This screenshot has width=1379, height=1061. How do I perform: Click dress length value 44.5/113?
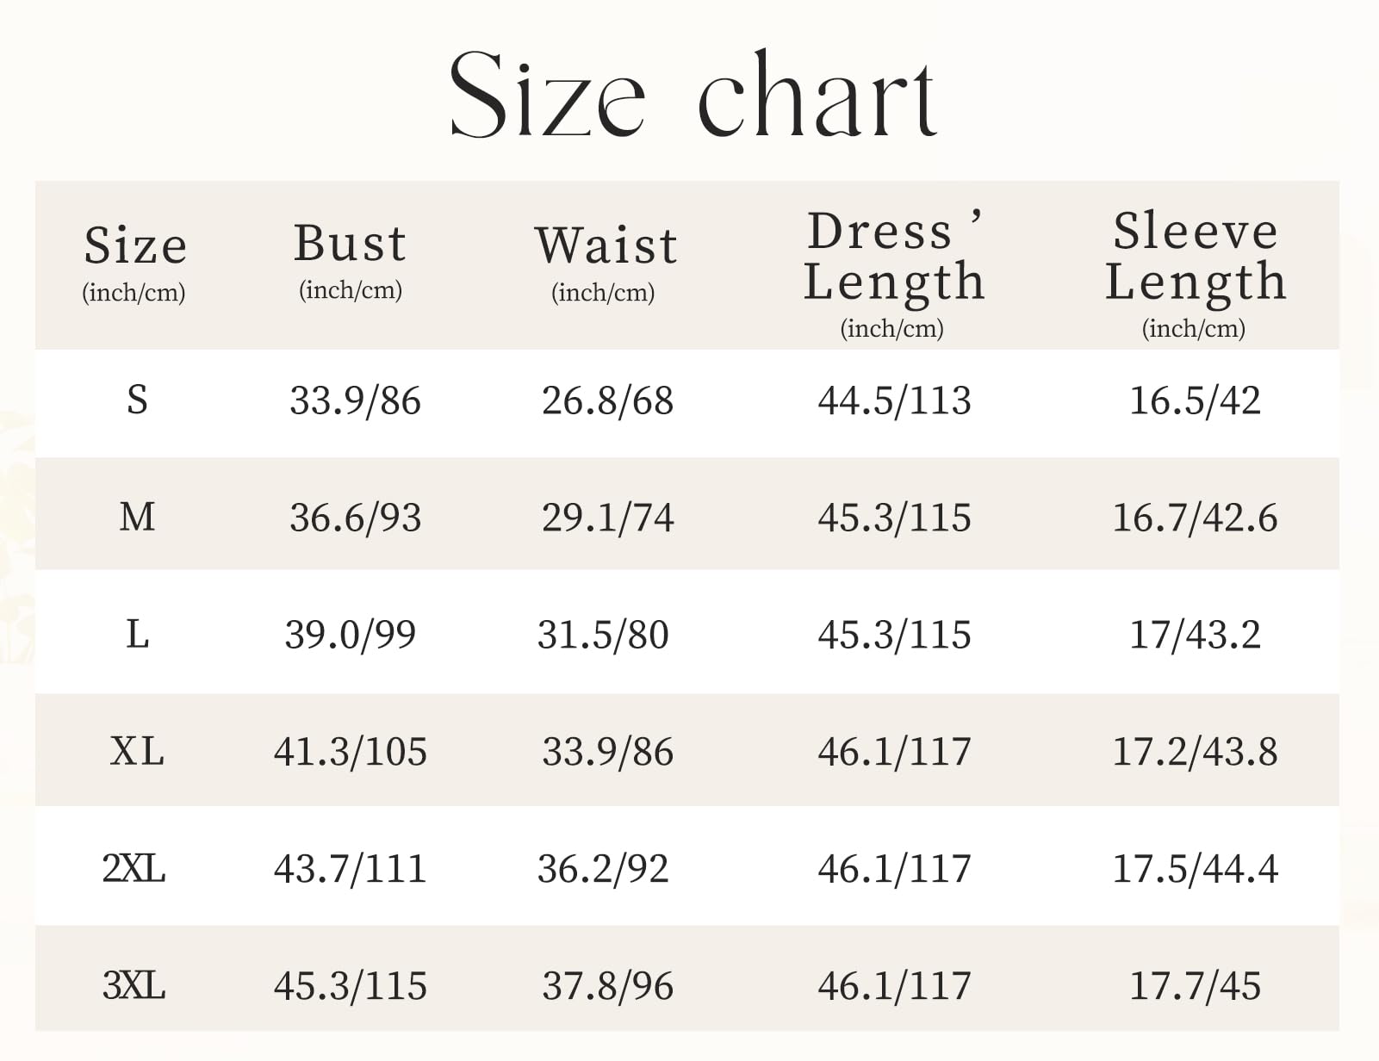coord(894,400)
